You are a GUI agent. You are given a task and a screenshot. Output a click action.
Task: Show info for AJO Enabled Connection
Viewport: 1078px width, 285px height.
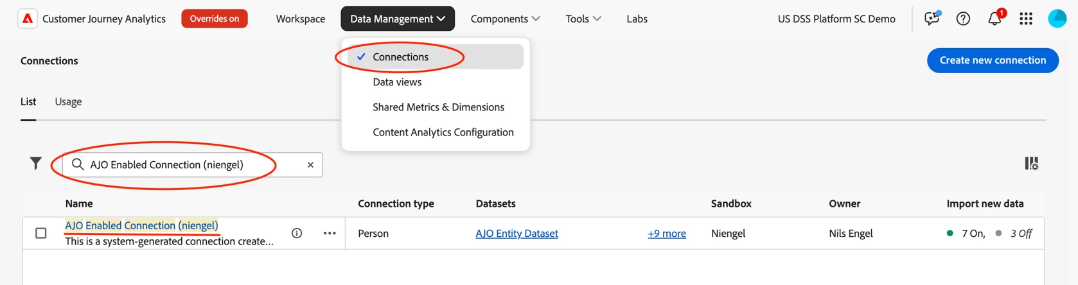pos(297,233)
